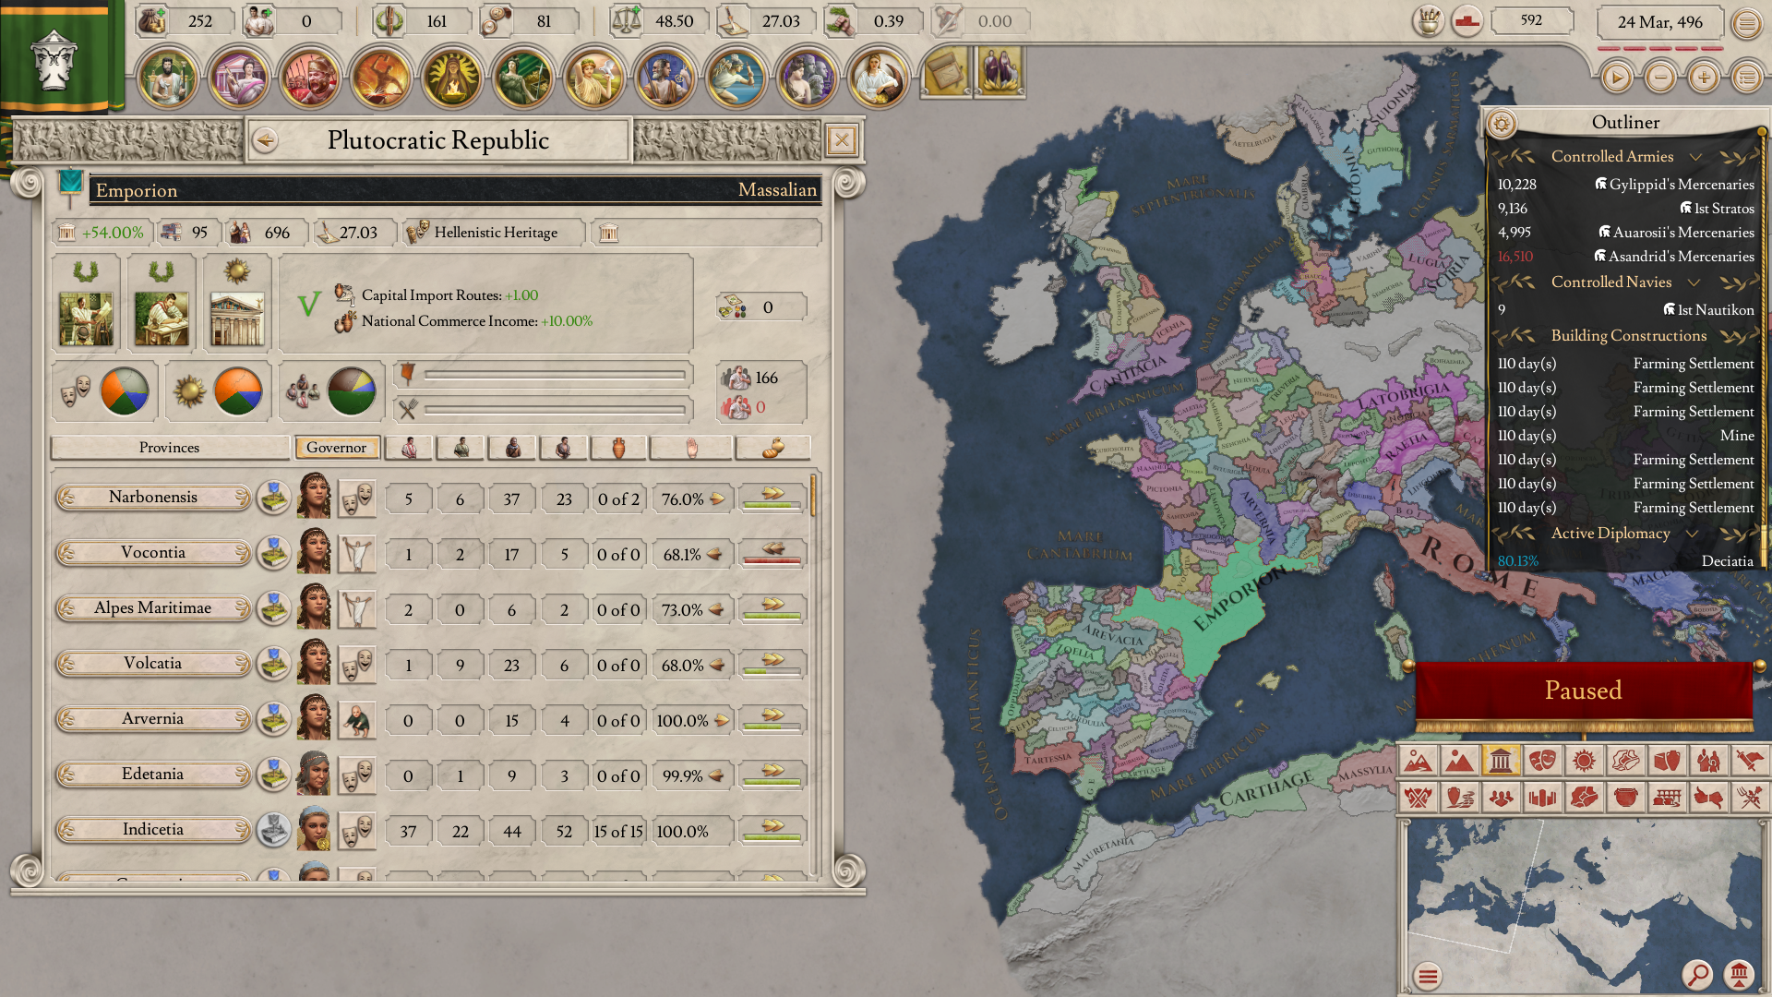Open the Alpes Maritimae governor policy selector
This screenshot has width=1772, height=997.
pyautogui.click(x=357, y=609)
